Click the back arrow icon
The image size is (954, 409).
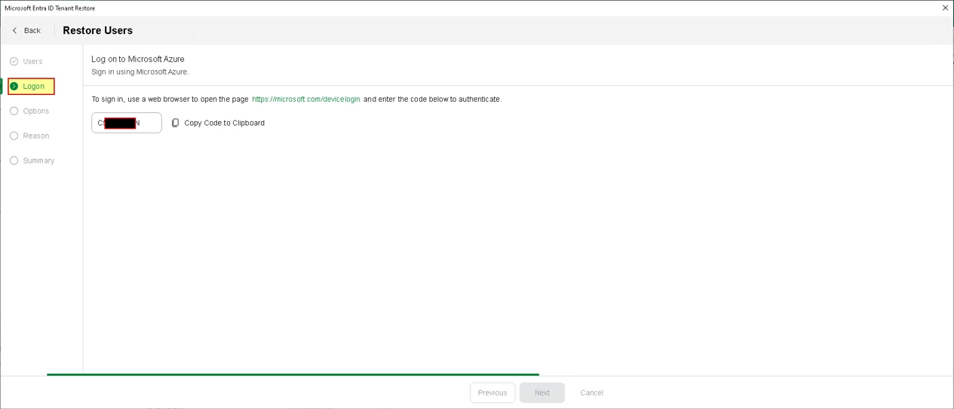coord(14,30)
